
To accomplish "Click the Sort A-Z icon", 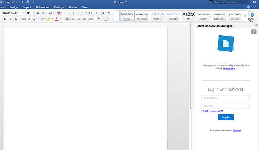I will coord(103,13).
